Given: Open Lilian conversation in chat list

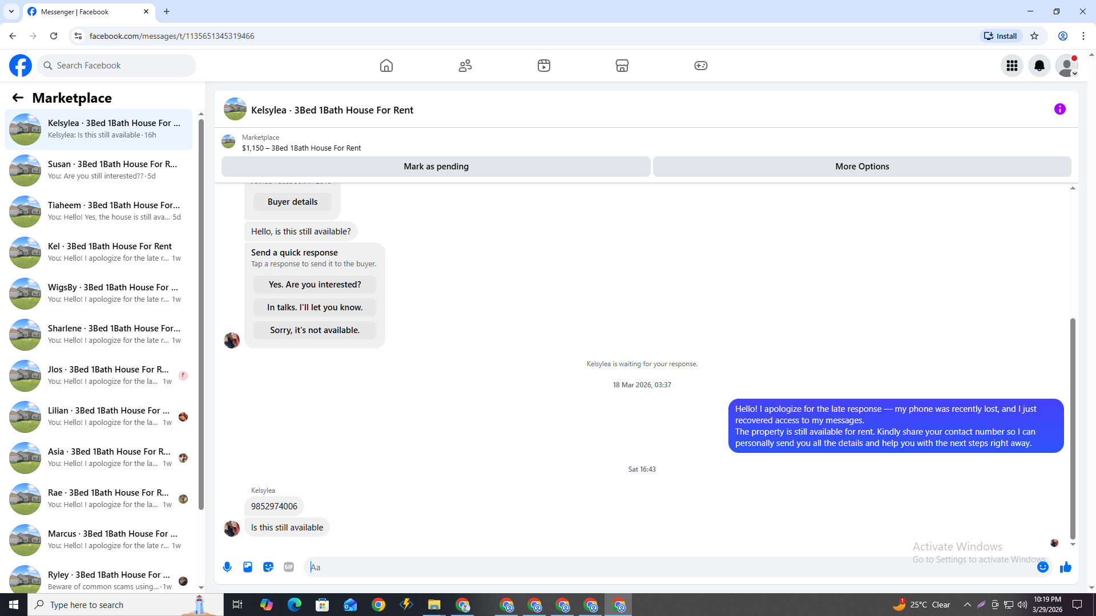Looking at the screenshot, I should click(99, 417).
